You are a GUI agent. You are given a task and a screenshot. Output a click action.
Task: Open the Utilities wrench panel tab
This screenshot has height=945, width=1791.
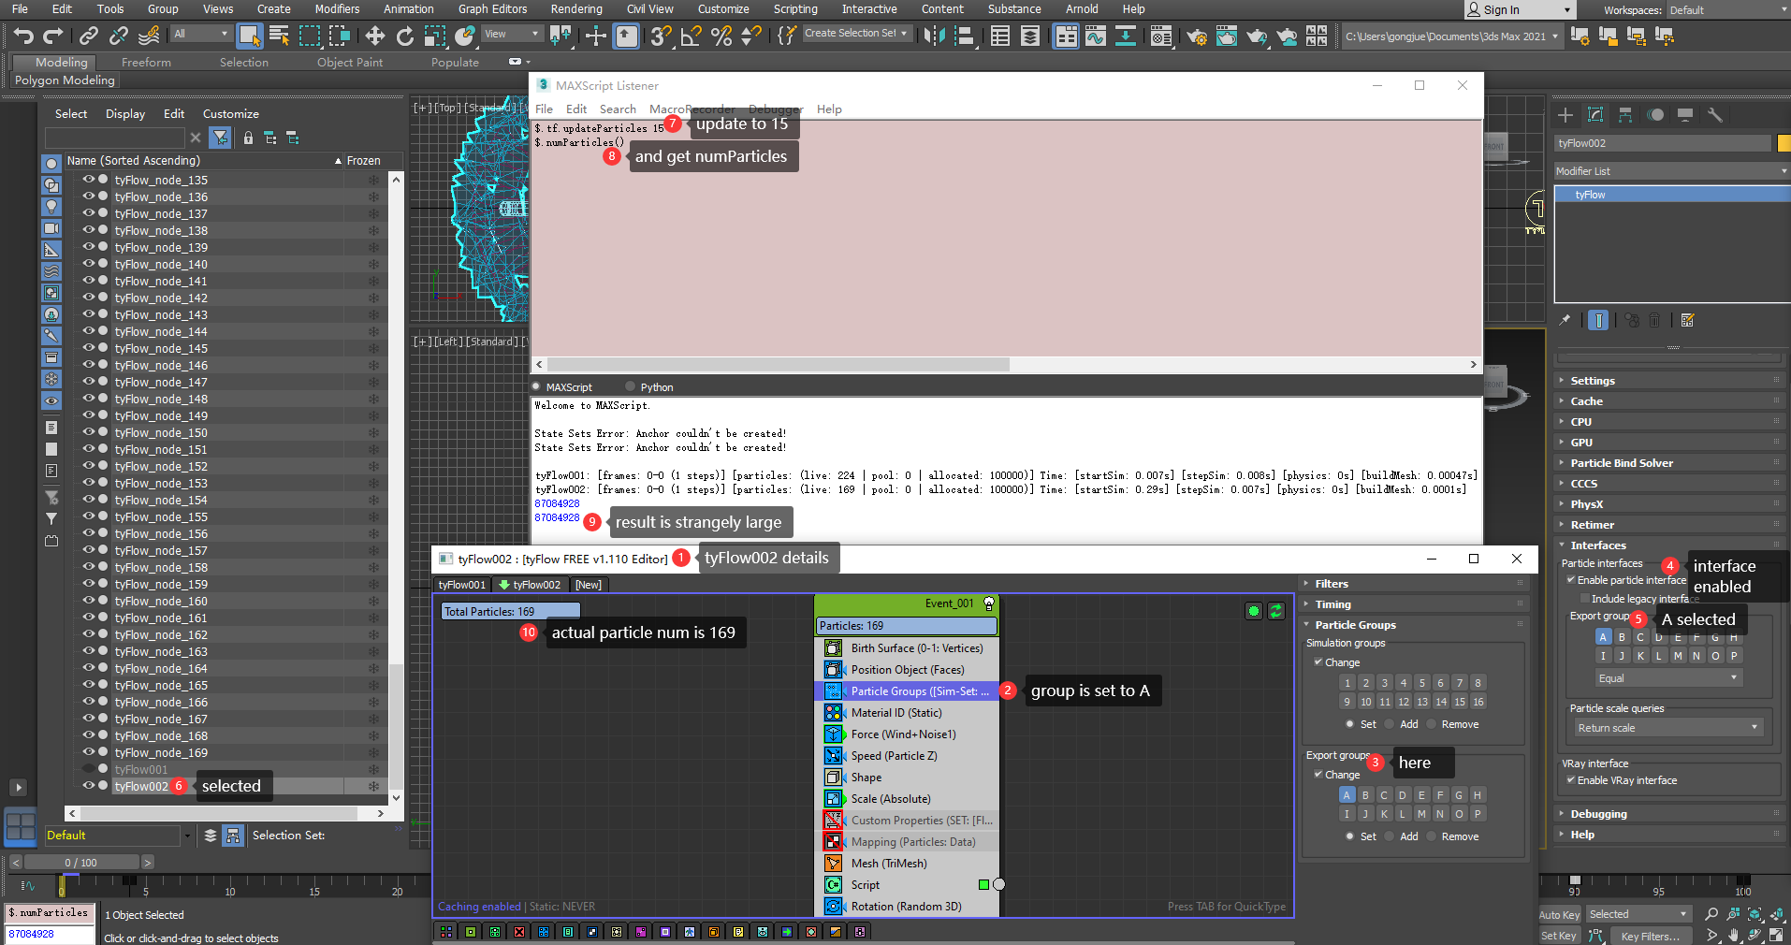(x=1715, y=115)
